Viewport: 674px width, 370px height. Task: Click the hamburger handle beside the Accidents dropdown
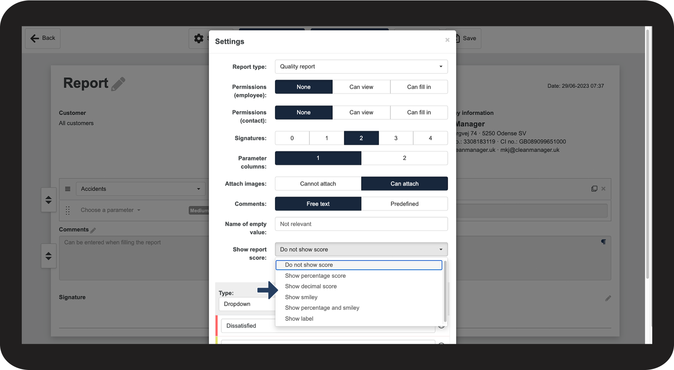click(68, 189)
